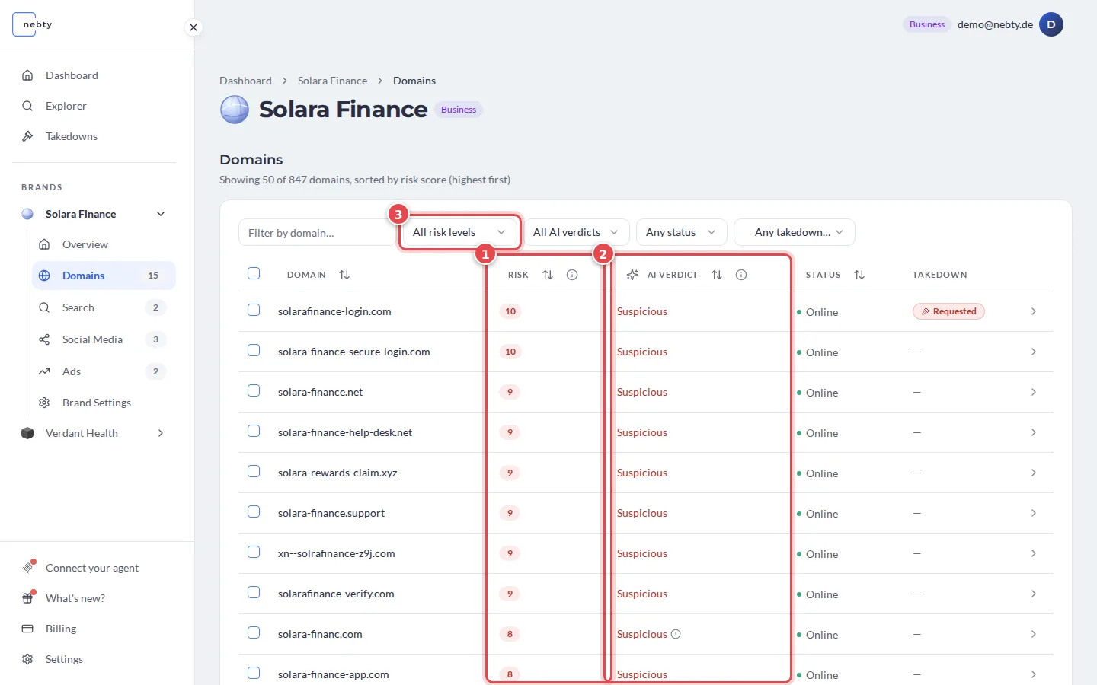Sort by AI Verdict column arrows
This screenshot has height=685, width=1097.
click(717, 275)
